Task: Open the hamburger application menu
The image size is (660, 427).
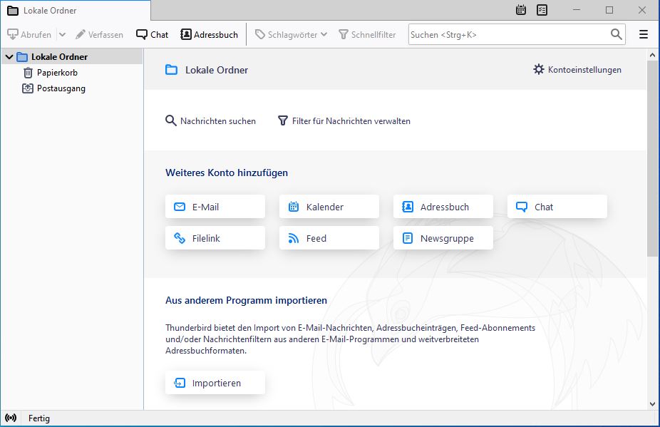Action: [644, 34]
